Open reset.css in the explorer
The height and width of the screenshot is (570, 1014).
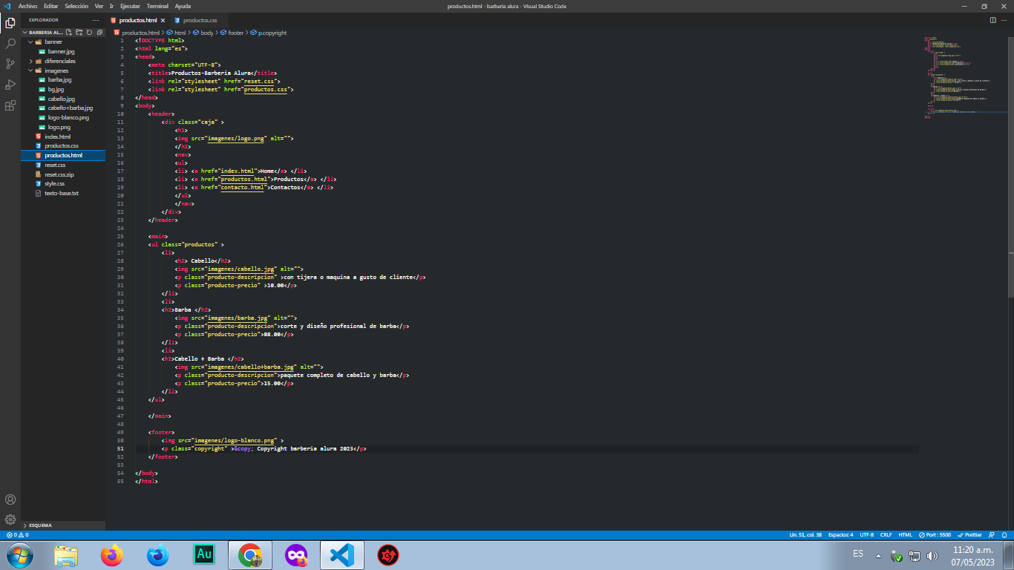tap(55, 165)
